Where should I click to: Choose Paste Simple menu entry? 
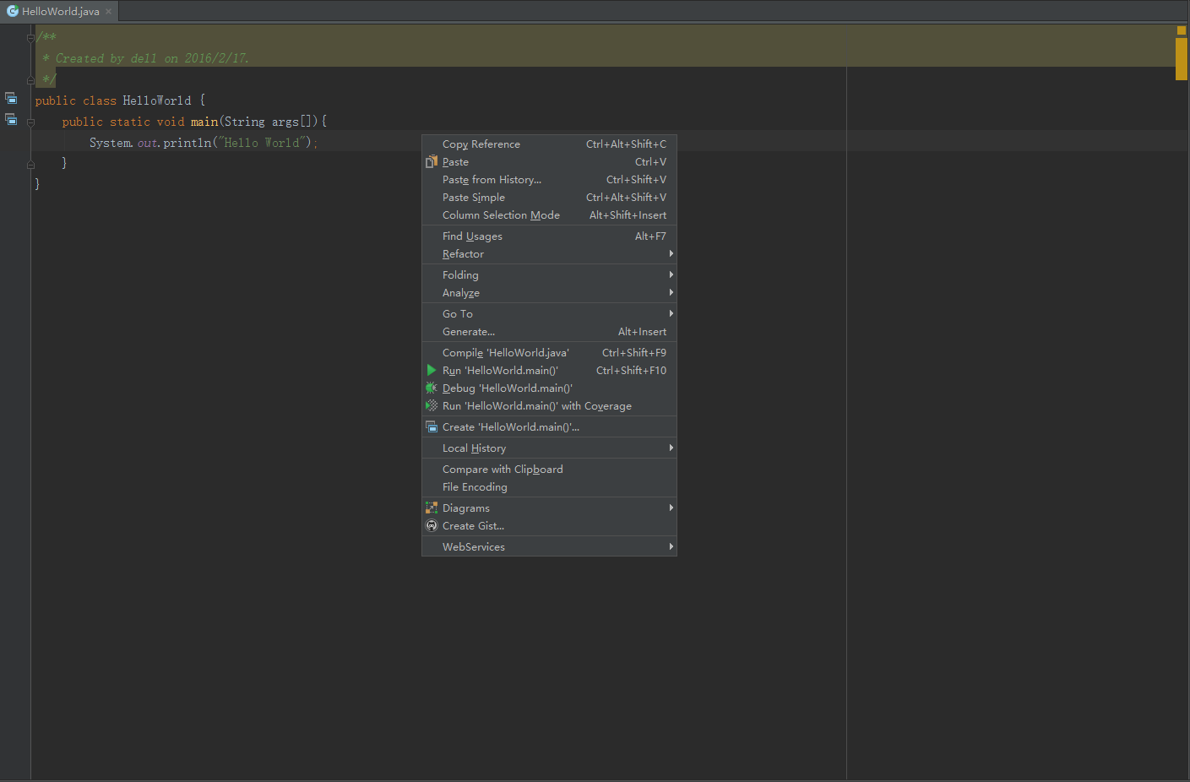click(x=549, y=197)
